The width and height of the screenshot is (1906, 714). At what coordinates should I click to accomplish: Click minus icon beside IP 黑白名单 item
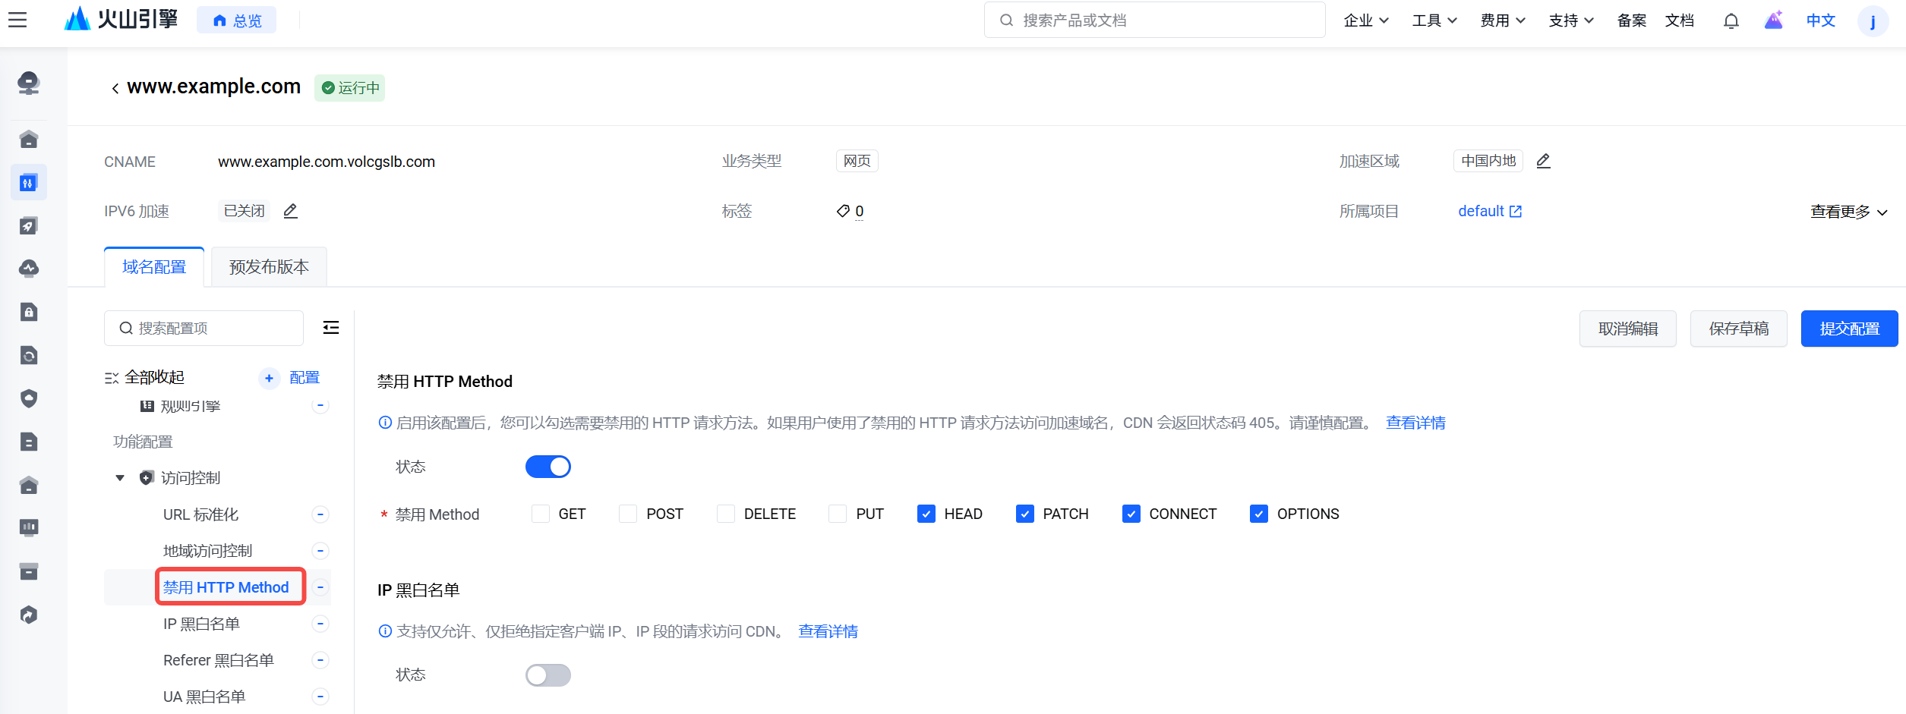pyautogui.click(x=320, y=624)
